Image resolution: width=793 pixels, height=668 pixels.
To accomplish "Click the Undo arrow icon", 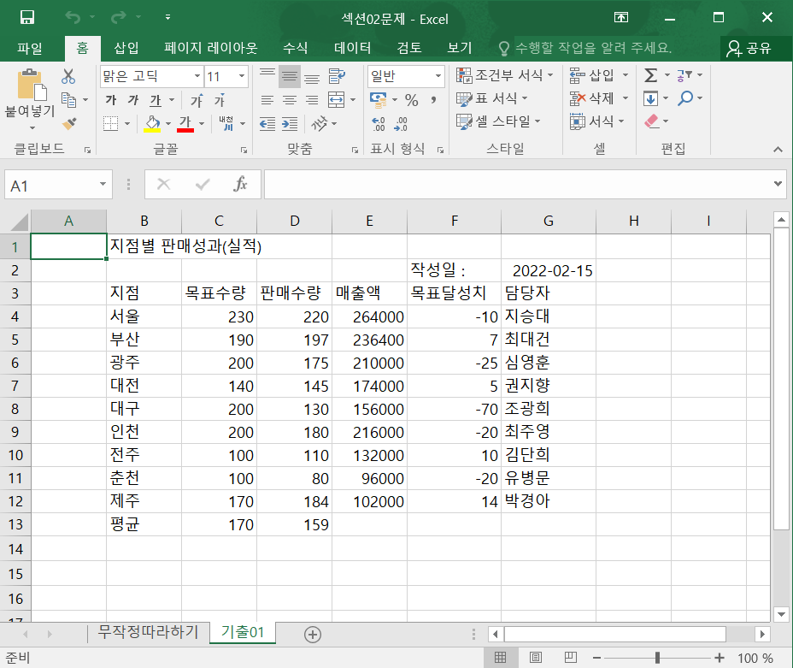I will click(73, 18).
